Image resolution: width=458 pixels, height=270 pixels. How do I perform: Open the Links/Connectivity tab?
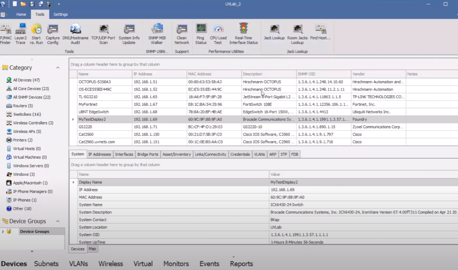[x=210, y=154]
